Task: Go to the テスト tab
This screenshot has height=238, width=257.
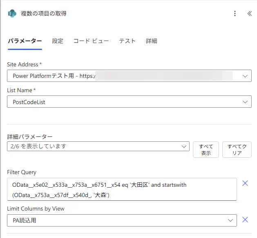Action: pos(127,41)
